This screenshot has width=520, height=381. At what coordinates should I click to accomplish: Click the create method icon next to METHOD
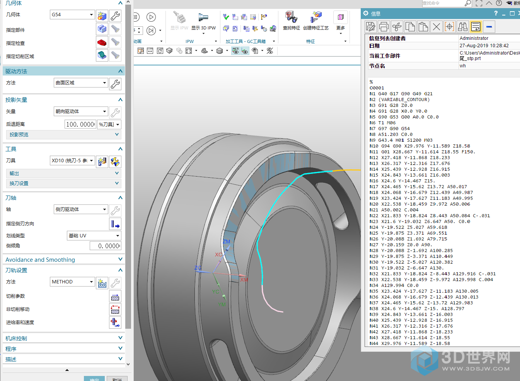(x=102, y=283)
